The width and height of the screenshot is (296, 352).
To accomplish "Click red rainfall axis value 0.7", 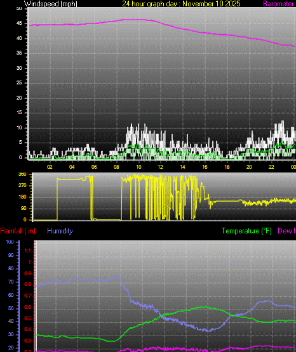I will click(27, 296).
